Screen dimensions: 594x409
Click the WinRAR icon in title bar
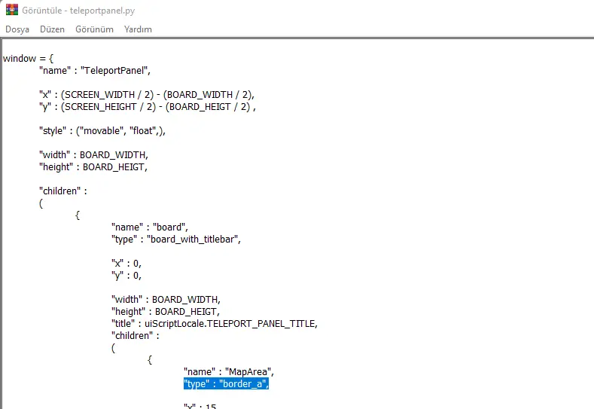click(11, 11)
